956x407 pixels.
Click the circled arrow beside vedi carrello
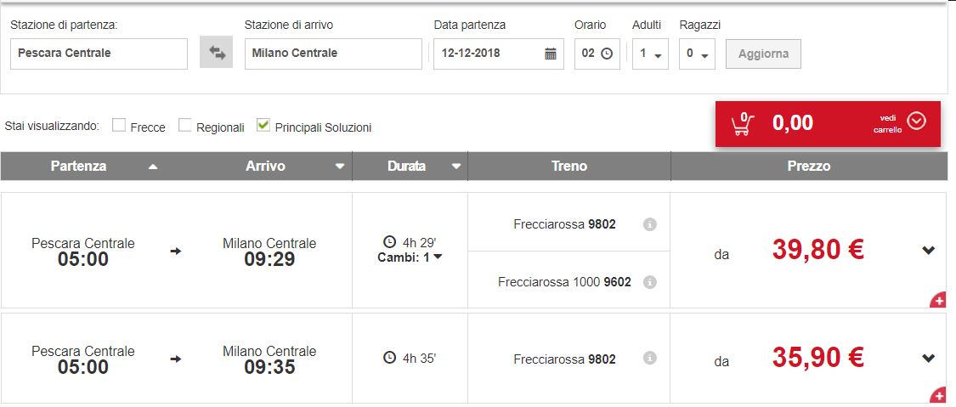tap(916, 122)
